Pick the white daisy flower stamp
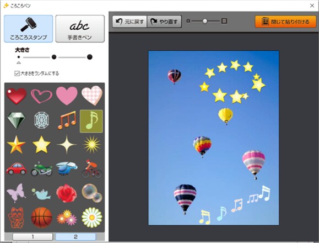The width and height of the screenshot is (319, 243). pyautogui.click(x=92, y=217)
